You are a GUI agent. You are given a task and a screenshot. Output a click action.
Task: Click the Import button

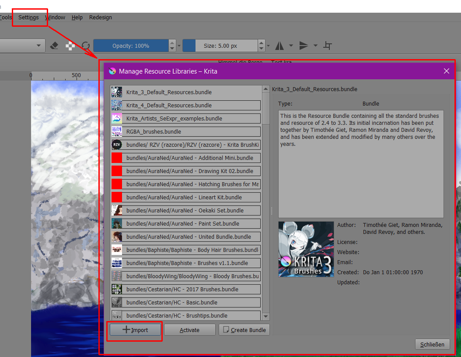click(x=135, y=330)
